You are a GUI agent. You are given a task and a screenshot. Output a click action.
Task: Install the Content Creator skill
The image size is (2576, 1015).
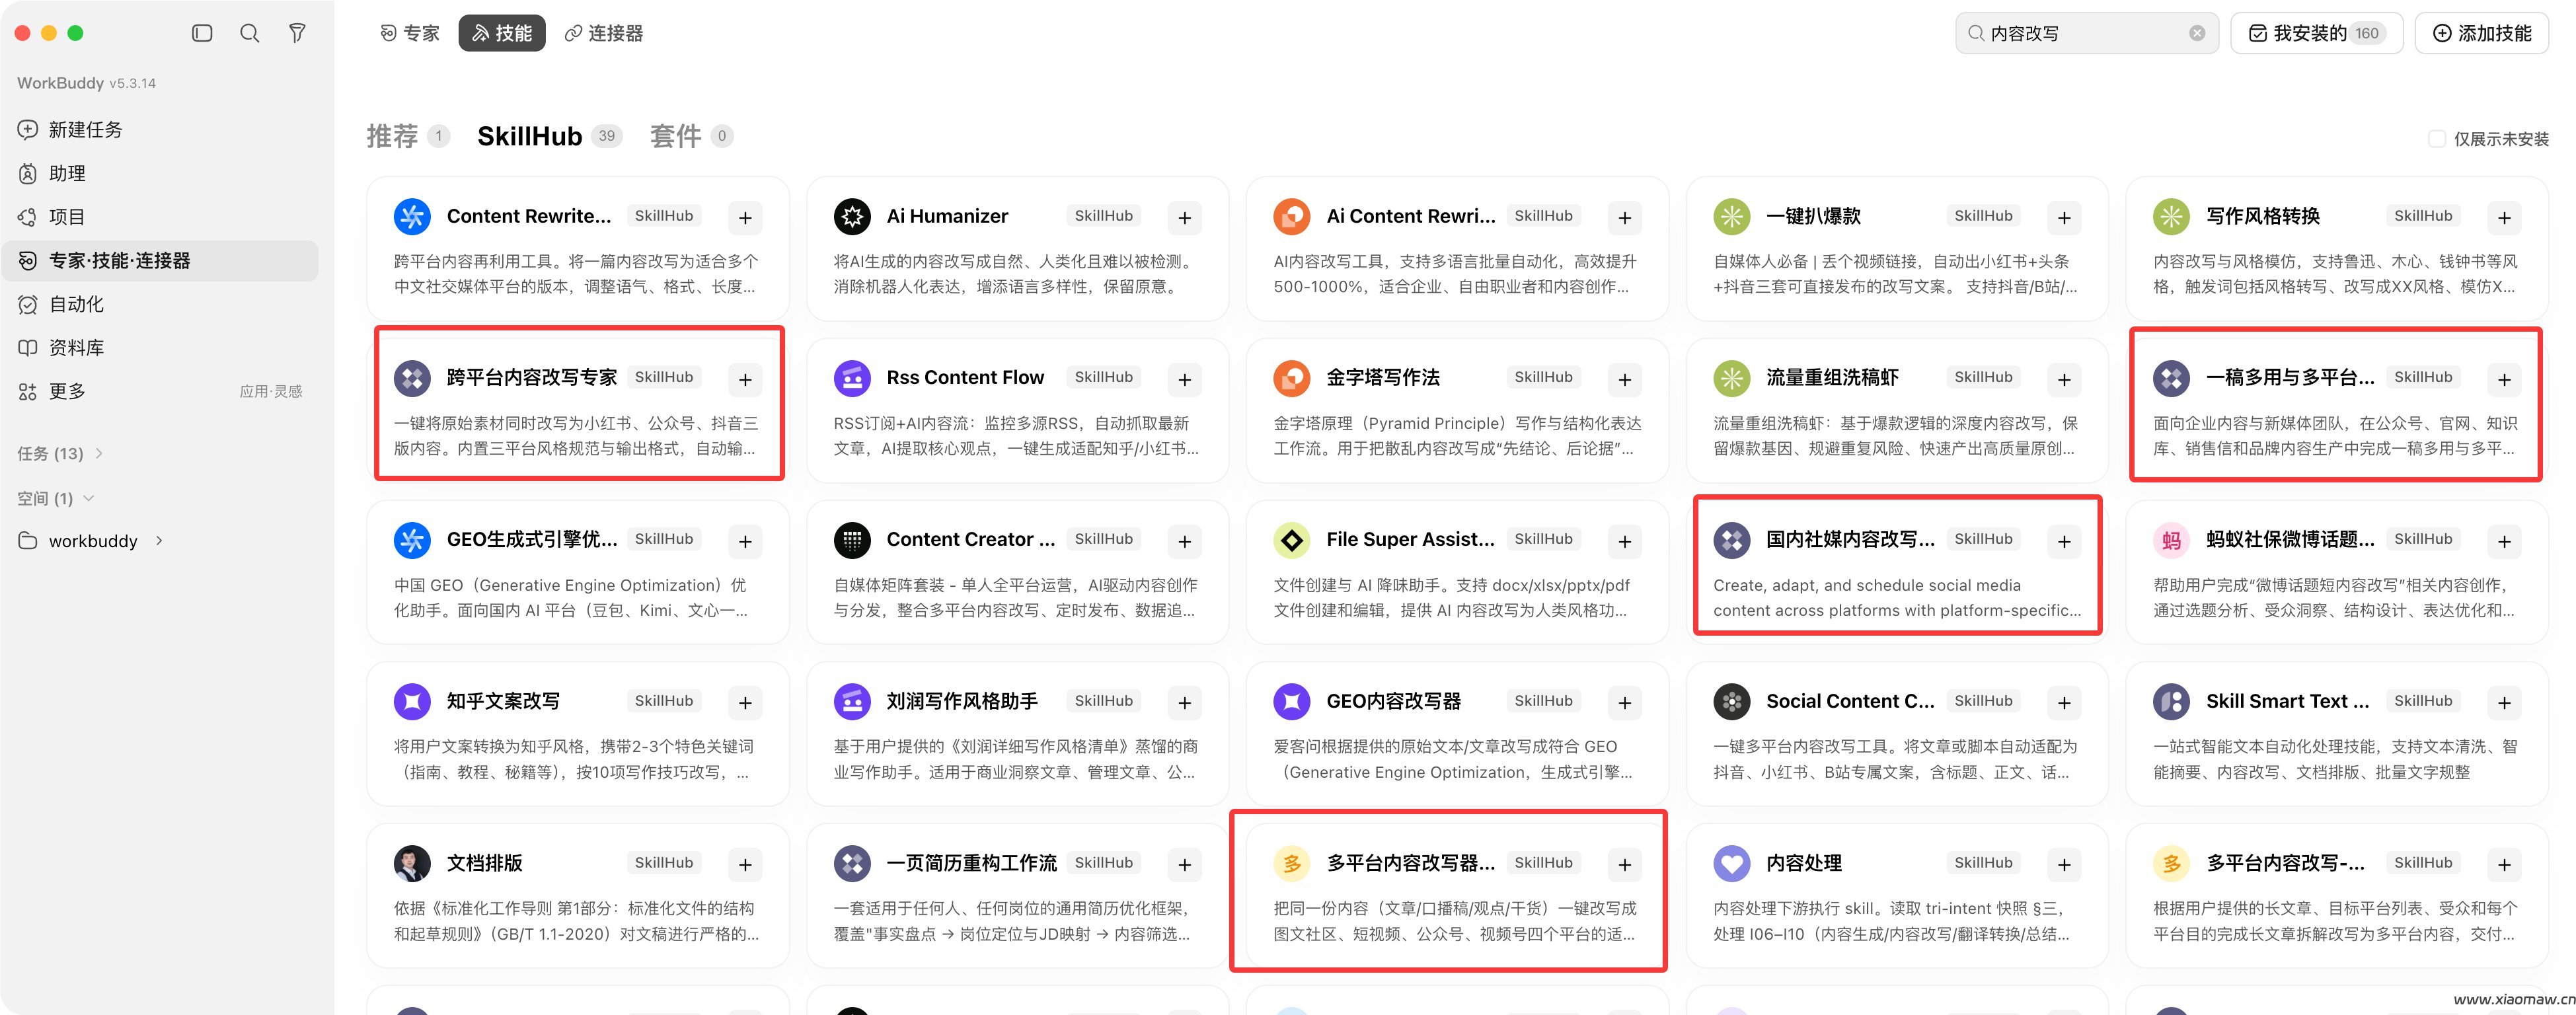1185,541
